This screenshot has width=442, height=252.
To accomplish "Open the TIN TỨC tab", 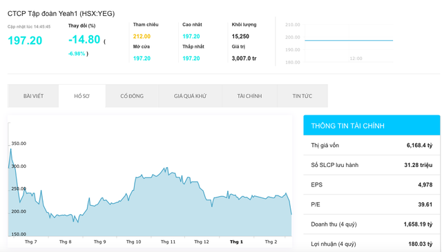I will [302, 96].
